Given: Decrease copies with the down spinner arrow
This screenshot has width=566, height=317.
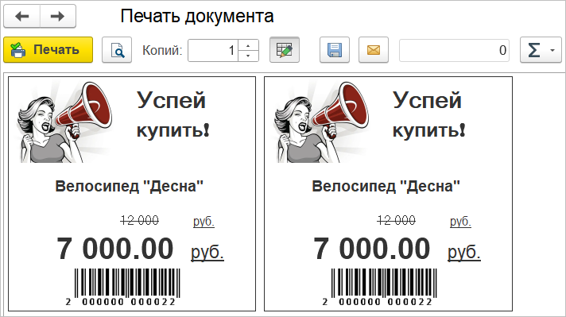Looking at the screenshot, I should 248,56.
